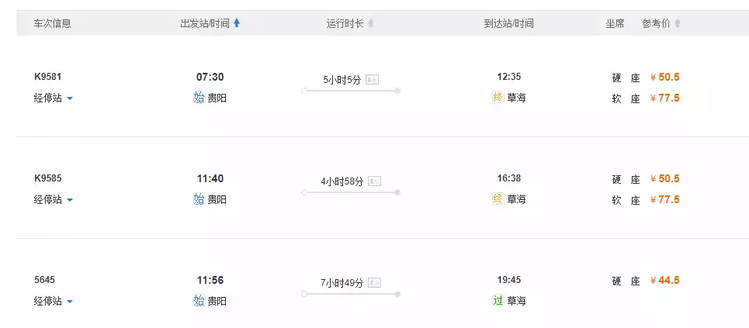This screenshot has height=328, width=749.
Task: Click the 始 origin icon for K9581
Action: (x=199, y=98)
